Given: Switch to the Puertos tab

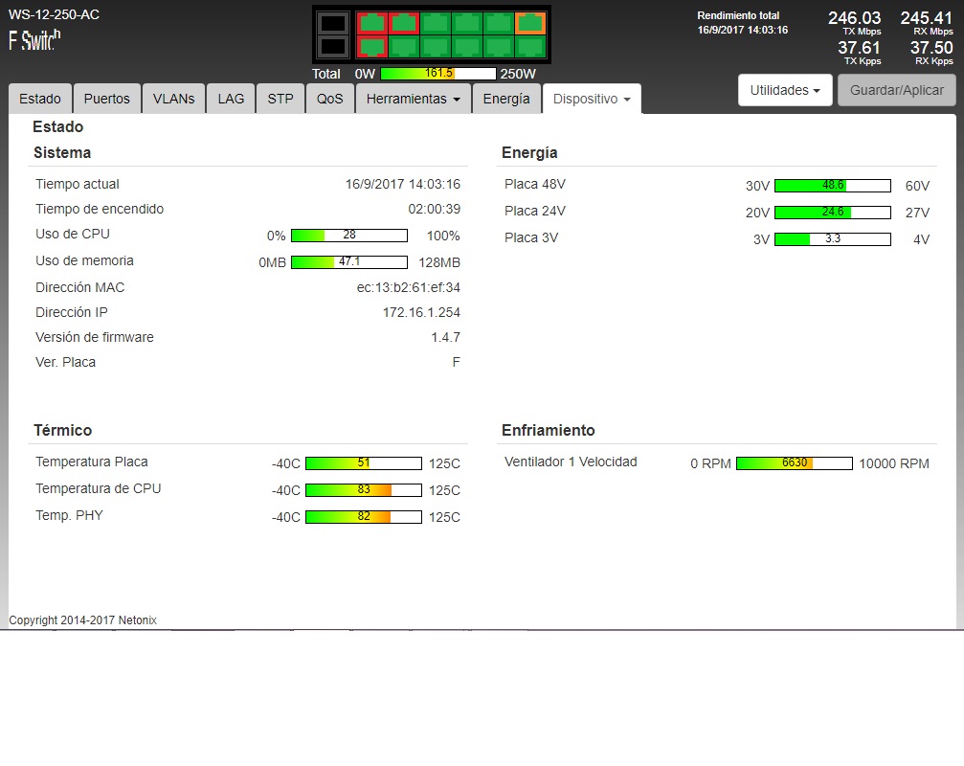Looking at the screenshot, I should [x=106, y=99].
